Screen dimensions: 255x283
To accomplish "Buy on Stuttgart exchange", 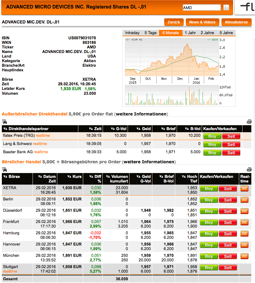I will click(x=209, y=267).
